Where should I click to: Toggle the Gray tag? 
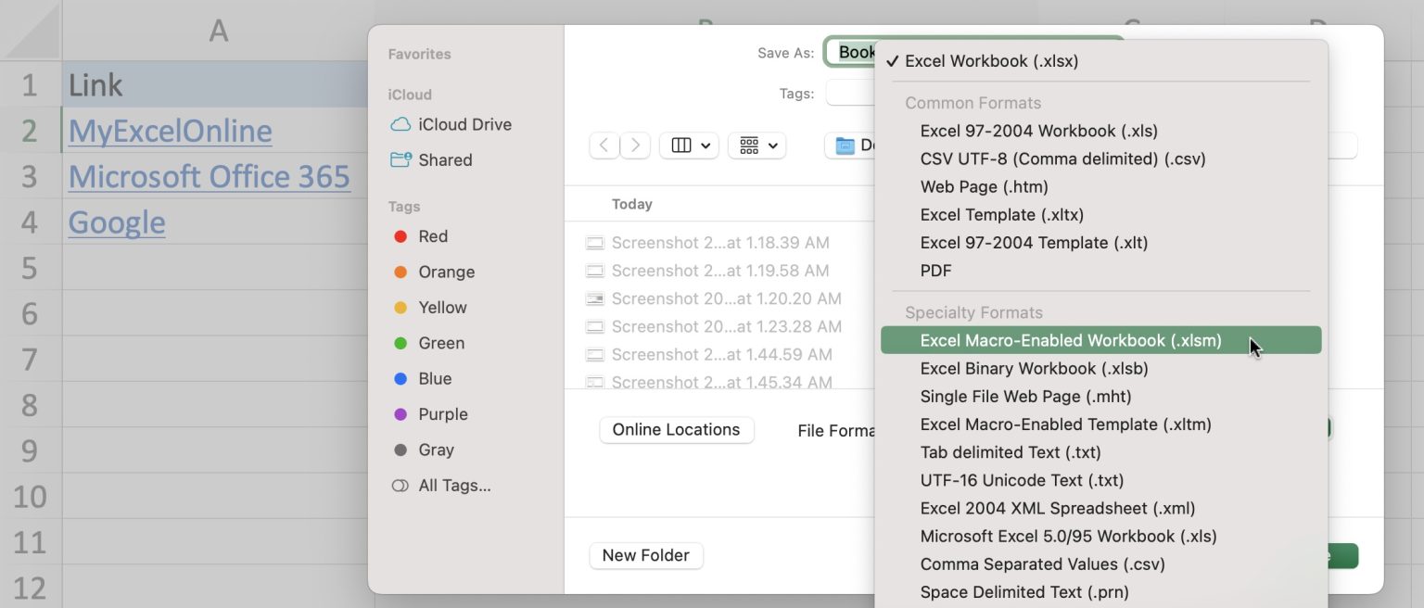[400, 450]
